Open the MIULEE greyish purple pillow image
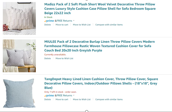 point(19,56)
